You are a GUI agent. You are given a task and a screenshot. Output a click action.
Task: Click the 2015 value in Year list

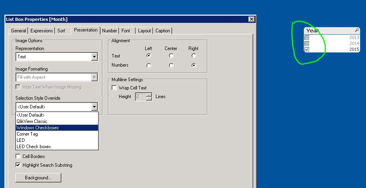(354, 49)
